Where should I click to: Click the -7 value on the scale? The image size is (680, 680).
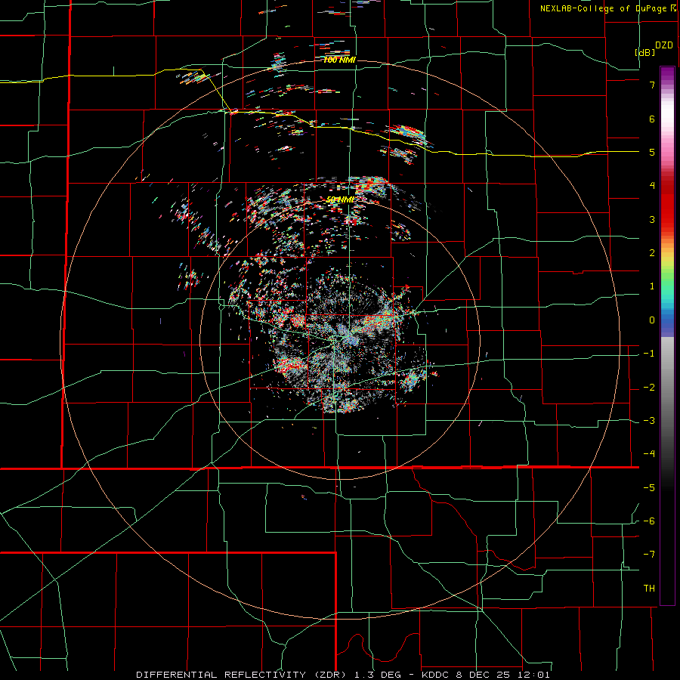649,555
